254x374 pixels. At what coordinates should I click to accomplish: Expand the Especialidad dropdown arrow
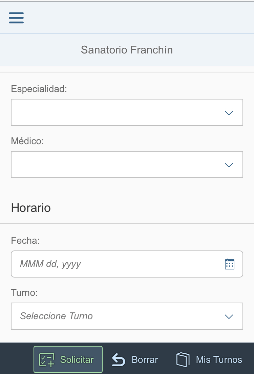click(x=229, y=113)
